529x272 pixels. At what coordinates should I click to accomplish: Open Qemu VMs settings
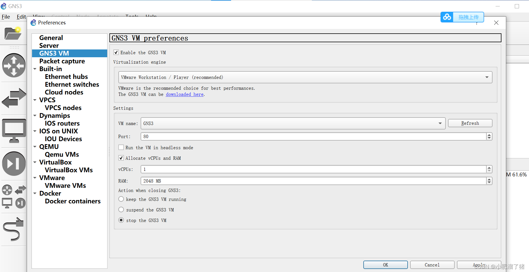pos(62,154)
